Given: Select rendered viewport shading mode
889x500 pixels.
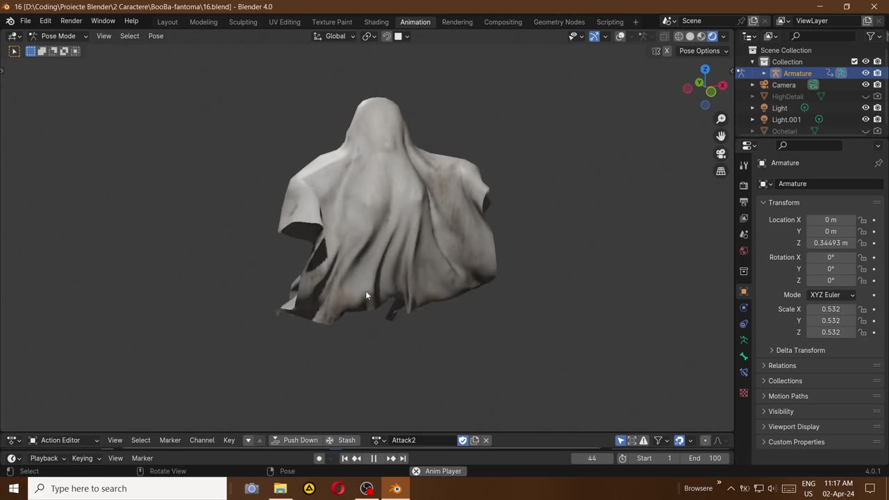Looking at the screenshot, I should (712, 36).
